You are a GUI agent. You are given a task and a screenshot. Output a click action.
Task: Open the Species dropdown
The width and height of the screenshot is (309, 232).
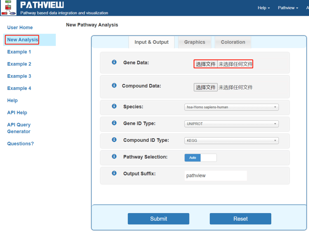[x=231, y=107]
